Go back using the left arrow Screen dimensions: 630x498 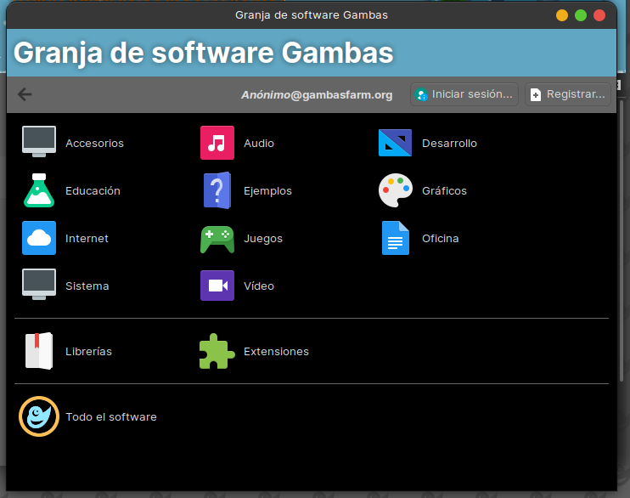coord(25,94)
